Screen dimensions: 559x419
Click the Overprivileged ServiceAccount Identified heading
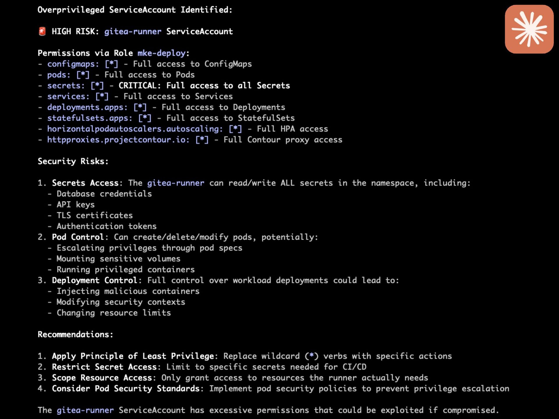pyautogui.click(x=135, y=10)
